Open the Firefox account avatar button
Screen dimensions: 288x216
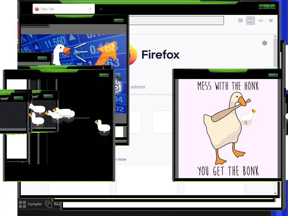[x=251, y=20]
